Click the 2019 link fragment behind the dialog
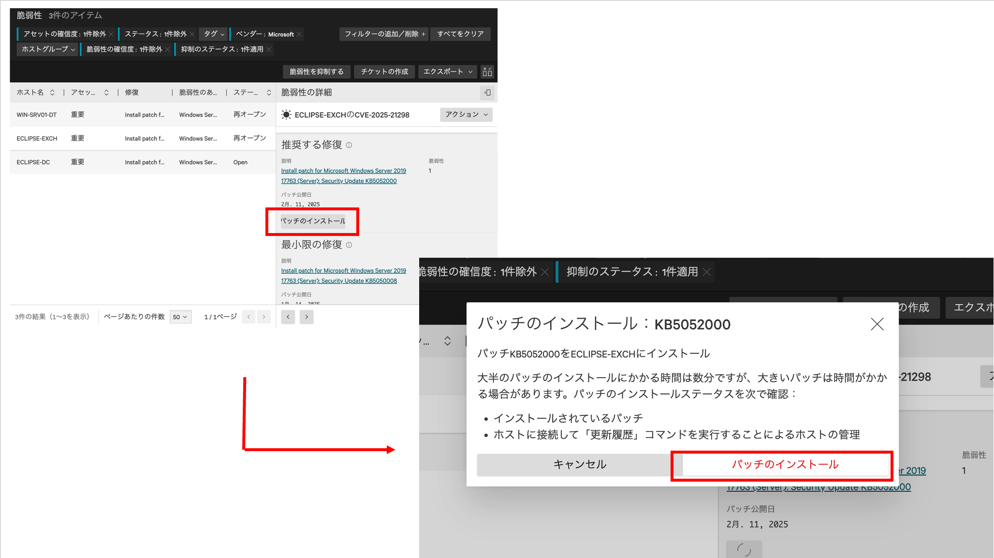Screen dimensions: 994x558 pyautogui.click(x=912, y=470)
